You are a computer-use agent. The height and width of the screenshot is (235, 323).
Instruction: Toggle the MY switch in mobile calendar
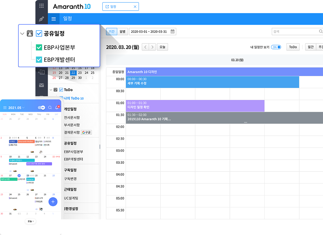42,108
